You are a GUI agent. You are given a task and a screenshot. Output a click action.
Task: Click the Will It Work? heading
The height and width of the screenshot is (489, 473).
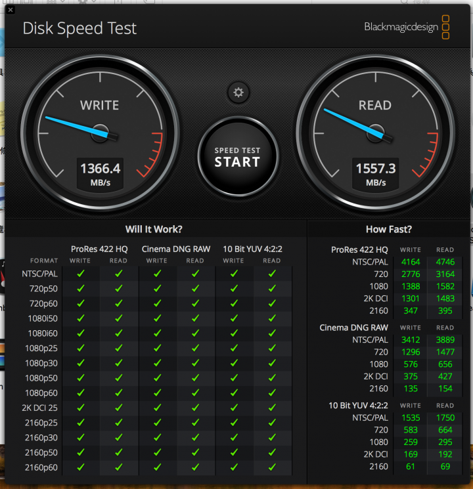pos(154,229)
